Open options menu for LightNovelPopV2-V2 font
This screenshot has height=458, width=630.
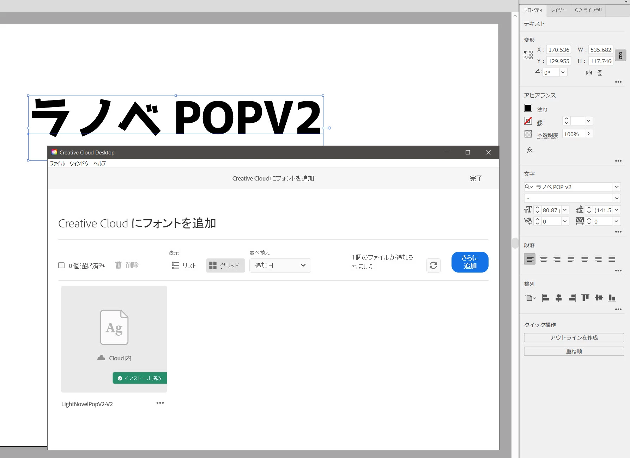tap(160, 403)
